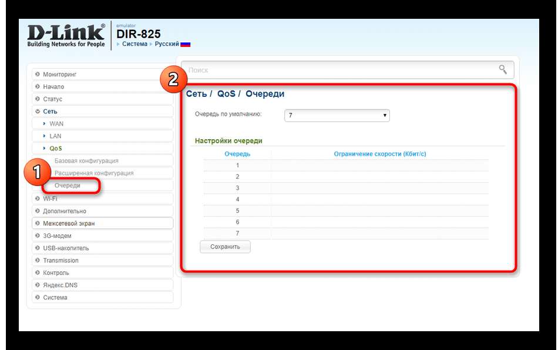Screen dimensions: 558x350
Task: Open Межсетевой экран section
Action: tap(102, 223)
